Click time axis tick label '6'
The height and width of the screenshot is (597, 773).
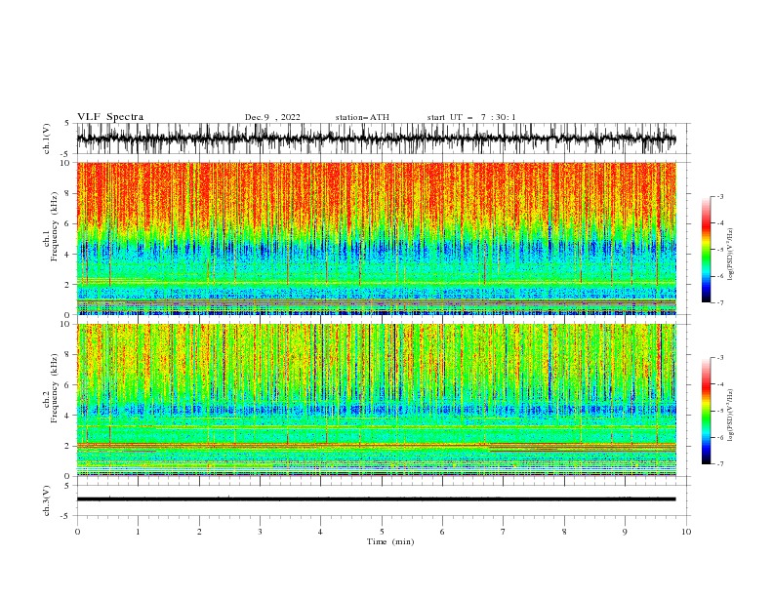[442, 532]
